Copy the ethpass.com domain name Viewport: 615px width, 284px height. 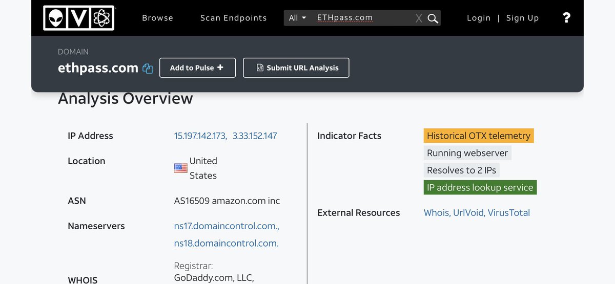tap(148, 68)
